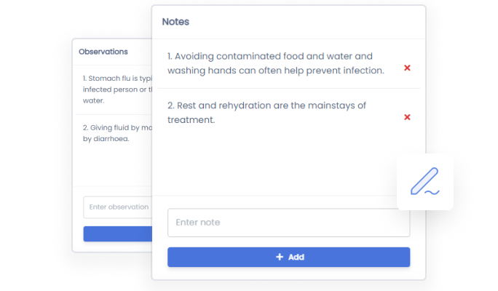Select the Giving fluid observation entry
Viewport: 498px width, 291px height.
point(116,133)
